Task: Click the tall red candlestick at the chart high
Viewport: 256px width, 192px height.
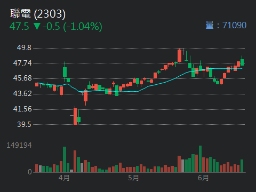Action: [179, 55]
